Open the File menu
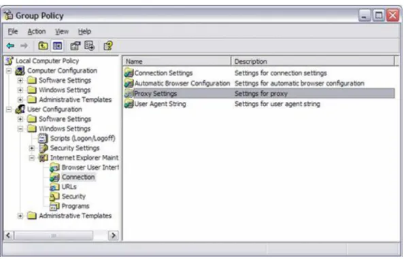Image resolution: width=404 pixels, height=259 pixels. [13, 31]
